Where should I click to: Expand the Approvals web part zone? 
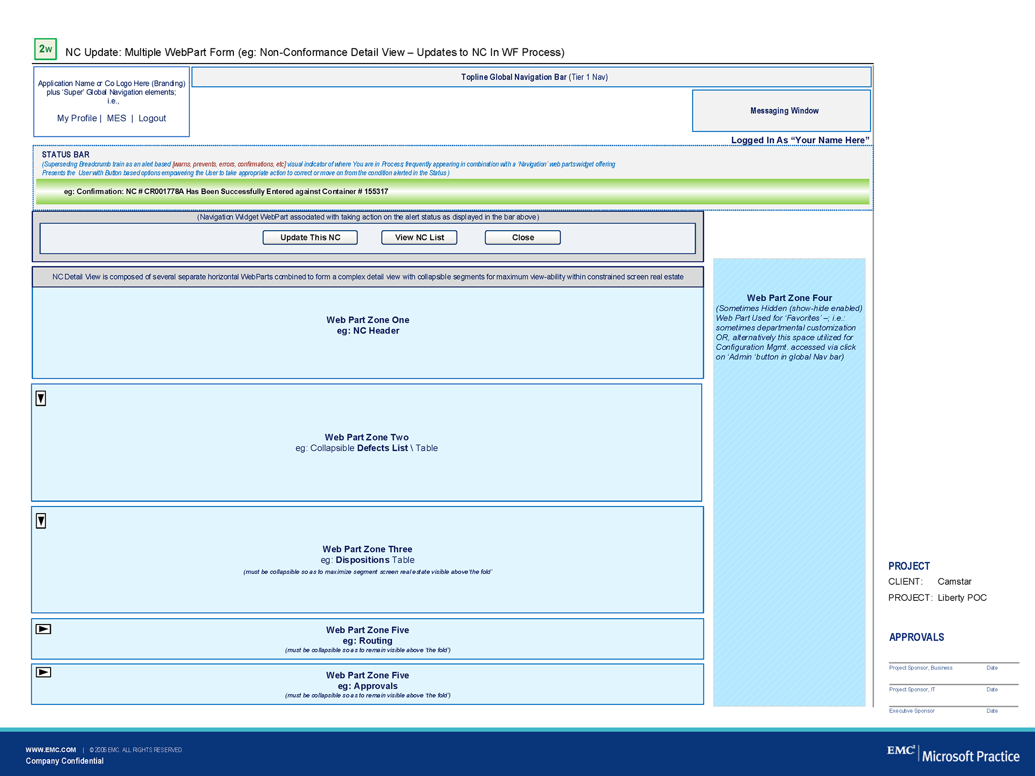pos(43,672)
